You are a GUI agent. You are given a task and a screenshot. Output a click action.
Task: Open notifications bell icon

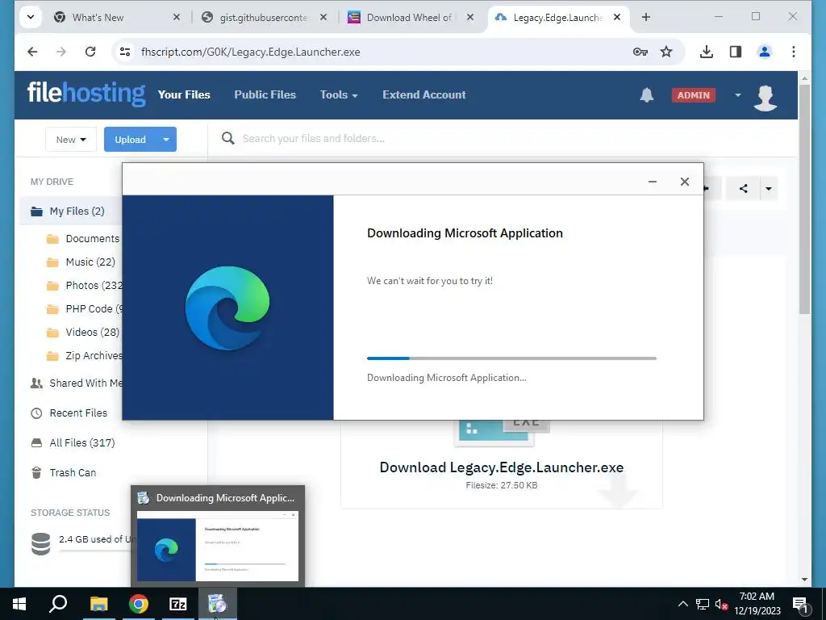click(x=646, y=95)
